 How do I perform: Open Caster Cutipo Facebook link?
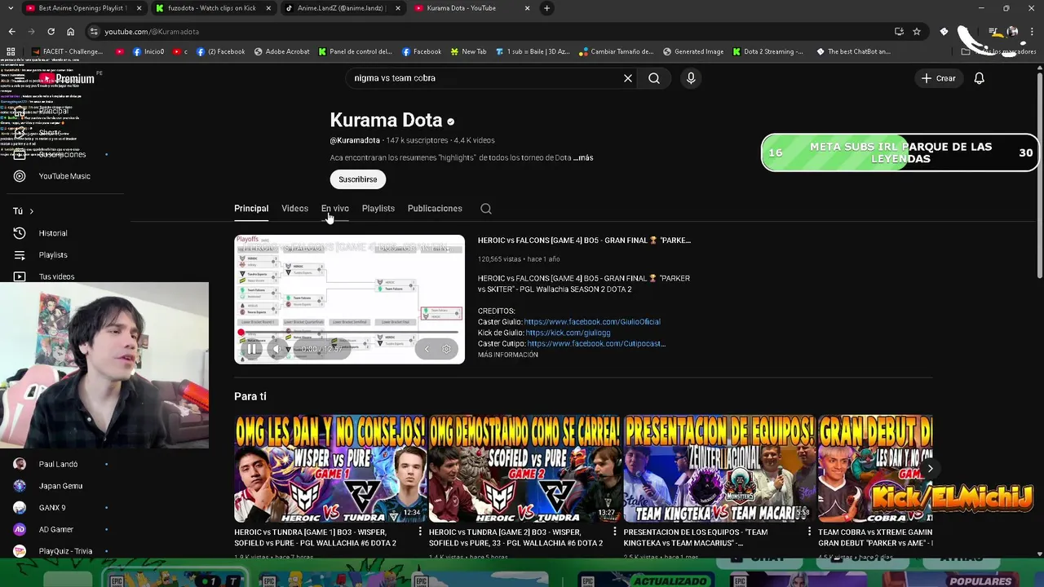pyautogui.click(x=596, y=344)
